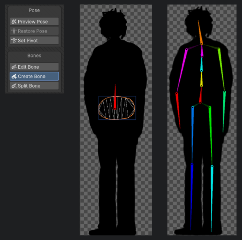
Task: Activate the Edit Bone tool
Action: [x=34, y=67]
